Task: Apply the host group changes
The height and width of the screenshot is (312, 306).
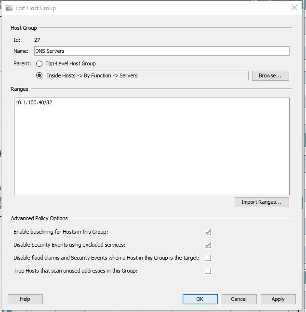Action: click(278, 300)
